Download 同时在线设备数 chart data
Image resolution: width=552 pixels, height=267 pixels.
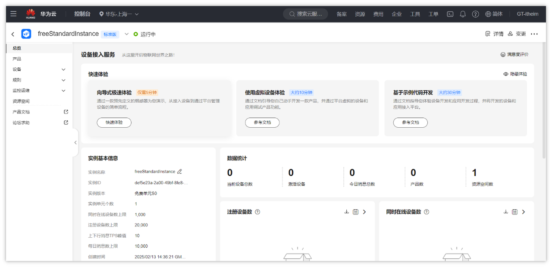(x=506, y=212)
